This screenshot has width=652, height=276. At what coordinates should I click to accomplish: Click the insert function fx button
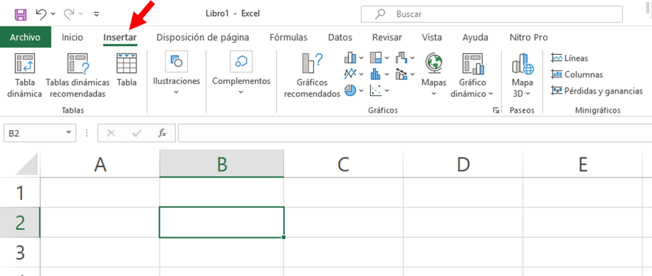[x=162, y=133]
